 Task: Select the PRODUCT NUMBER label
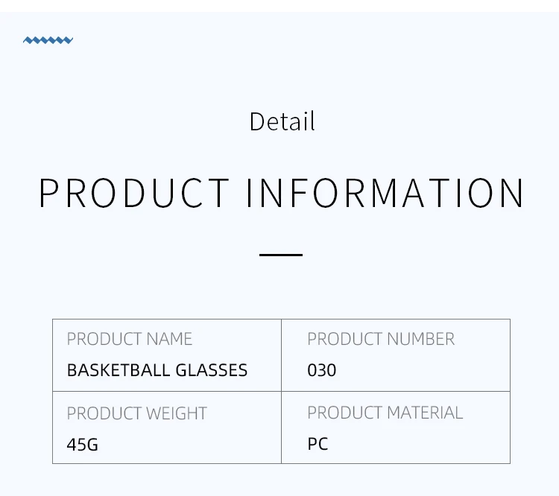click(x=381, y=339)
